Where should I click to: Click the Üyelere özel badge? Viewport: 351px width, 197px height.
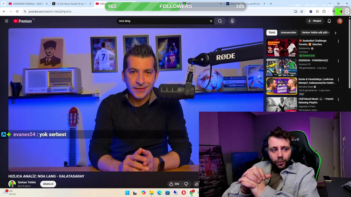pyautogui.click(x=307, y=56)
